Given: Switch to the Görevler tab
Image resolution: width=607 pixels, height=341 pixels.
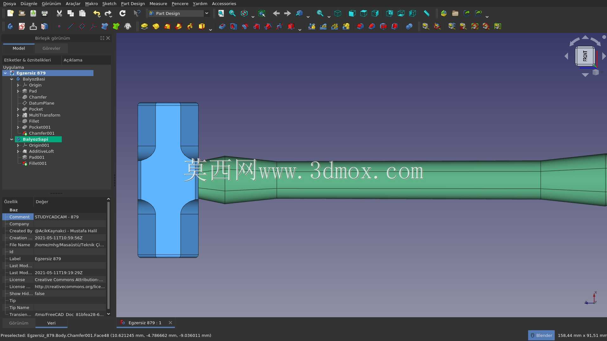Looking at the screenshot, I should point(51,48).
